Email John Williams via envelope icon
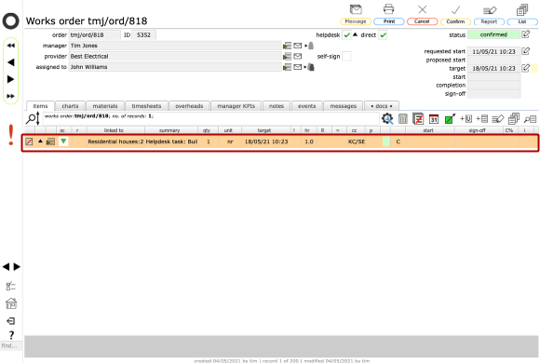540x363 pixels. [298, 67]
